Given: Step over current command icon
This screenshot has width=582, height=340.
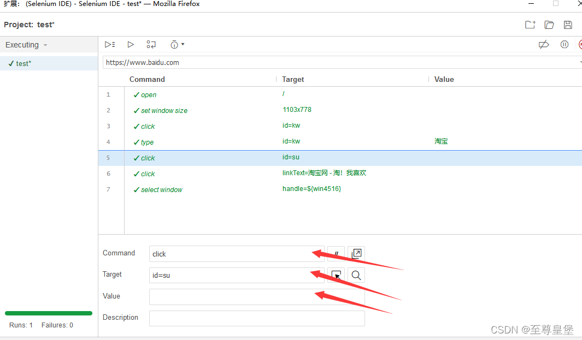Looking at the screenshot, I should pyautogui.click(x=151, y=45).
